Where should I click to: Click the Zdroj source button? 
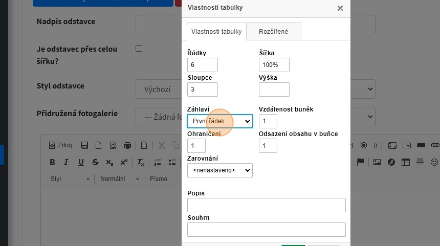click(x=60, y=145)
